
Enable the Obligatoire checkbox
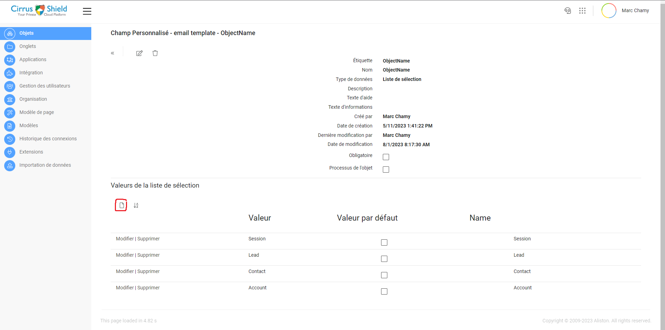click(386, 157)
